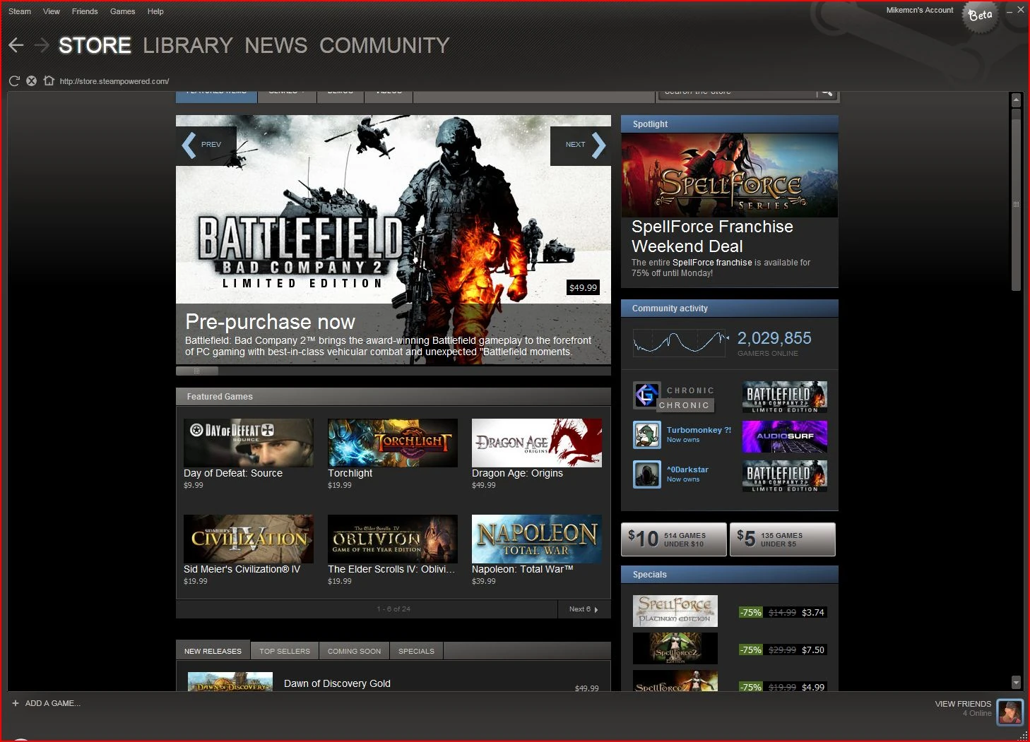This screenshot has height=742, width=1030.
Task: Click the gamers online activity graph
Action: [681, 342]
